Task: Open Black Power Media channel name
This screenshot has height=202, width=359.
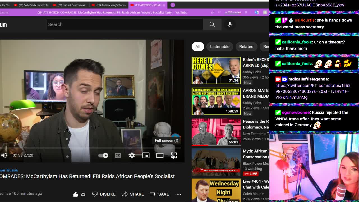Action: point(256,164)
